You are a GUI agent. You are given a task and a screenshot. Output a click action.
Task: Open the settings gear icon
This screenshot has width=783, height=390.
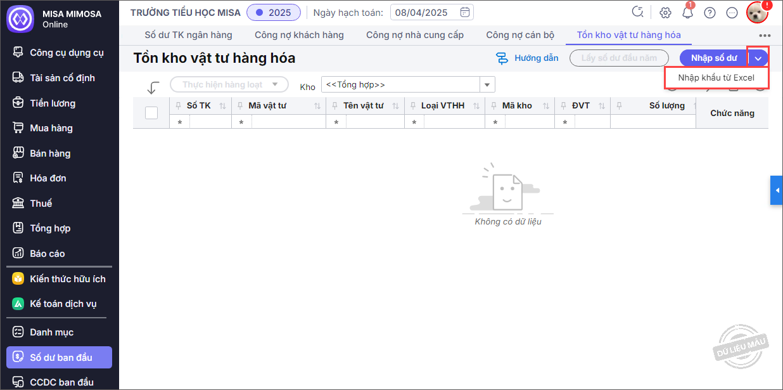[x=665, y=13]
